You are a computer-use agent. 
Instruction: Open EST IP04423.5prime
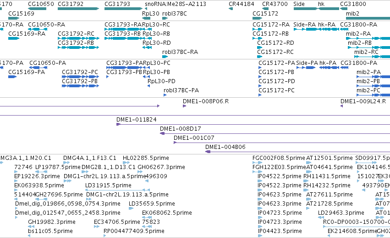(280, 231)
